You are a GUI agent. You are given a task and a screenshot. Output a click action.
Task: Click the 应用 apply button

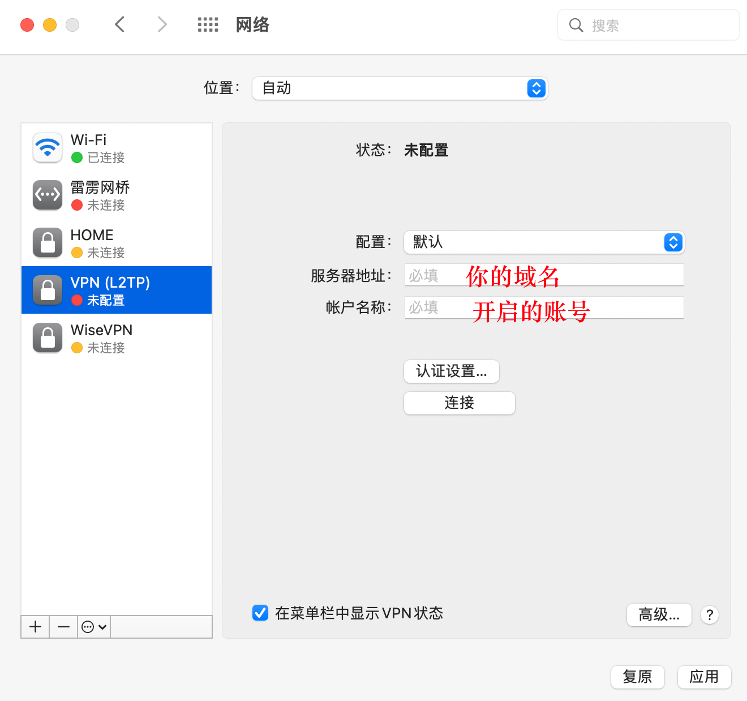click(x=705, y=677)
